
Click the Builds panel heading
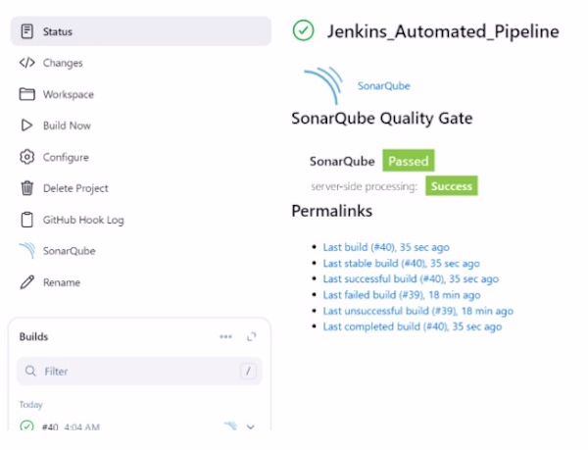point(33,336)
